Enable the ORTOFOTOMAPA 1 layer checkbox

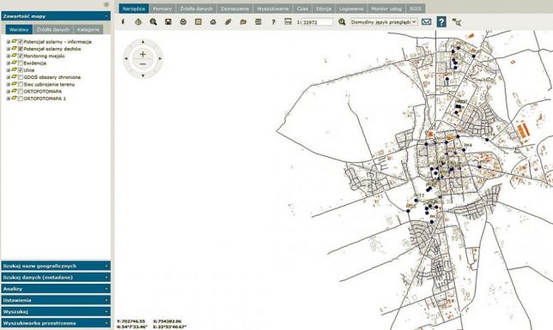click(21, 99)
